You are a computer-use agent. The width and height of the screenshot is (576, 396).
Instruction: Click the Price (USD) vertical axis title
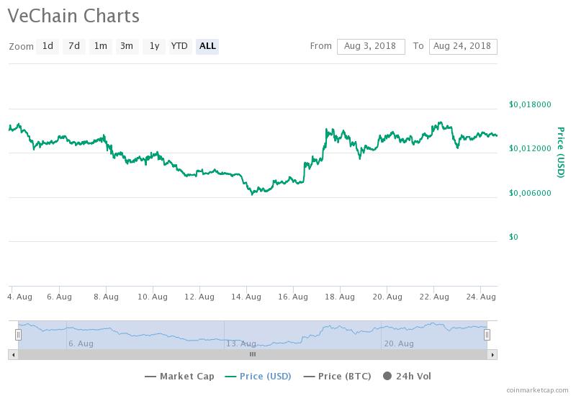coord(560,152)
